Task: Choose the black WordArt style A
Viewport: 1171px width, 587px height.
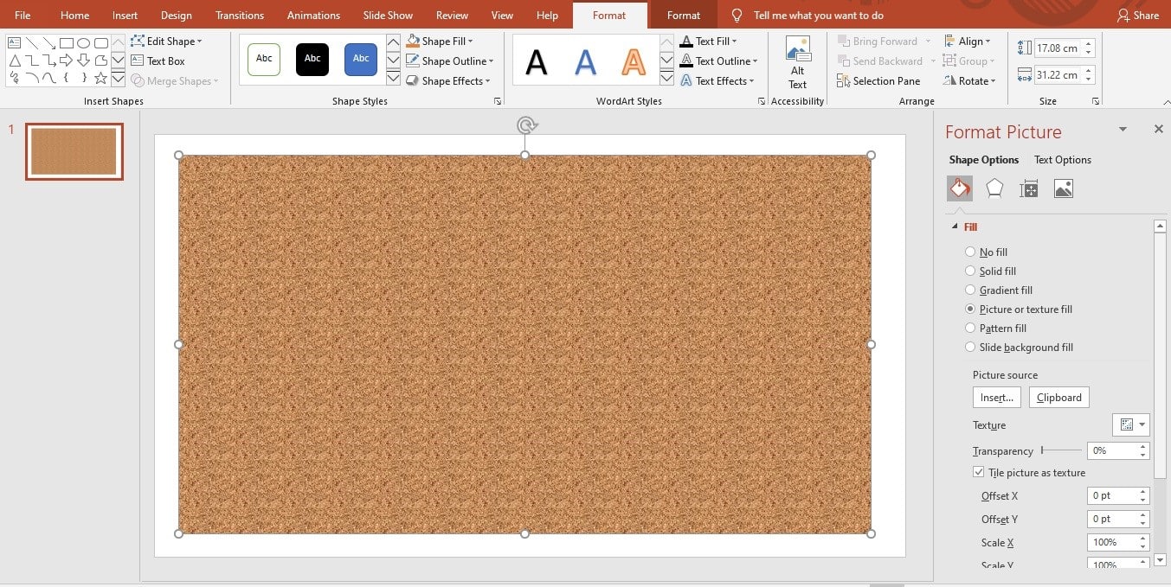Action: (537, 61)
